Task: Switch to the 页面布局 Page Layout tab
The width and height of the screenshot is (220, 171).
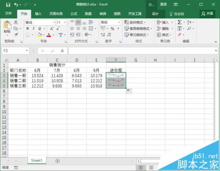Action: click(56, 14)
